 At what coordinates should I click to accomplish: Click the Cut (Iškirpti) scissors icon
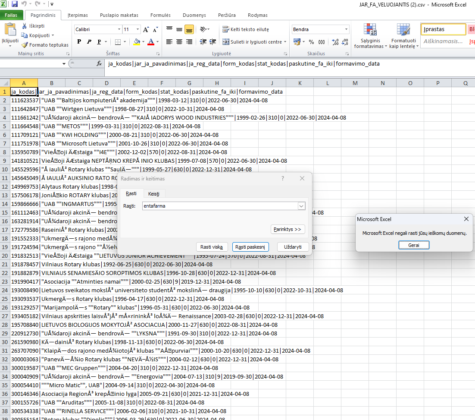(x=25, y=26)
